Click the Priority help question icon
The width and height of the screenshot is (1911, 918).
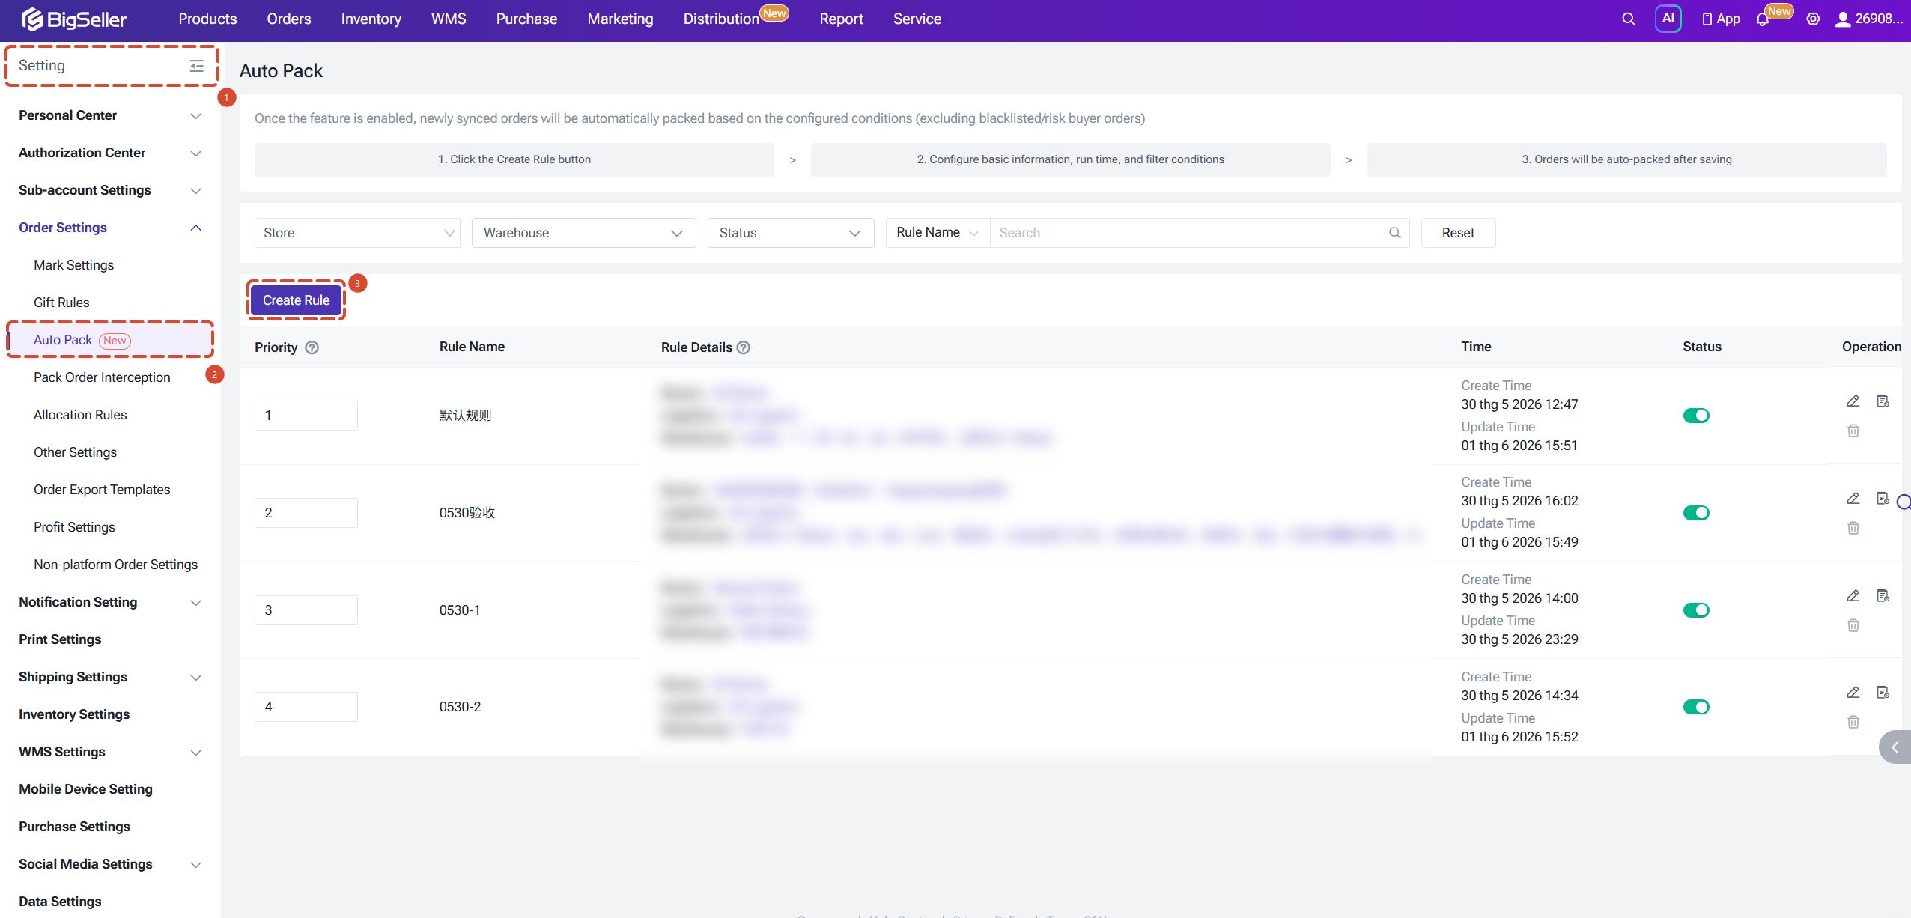(x=312, y=347)
